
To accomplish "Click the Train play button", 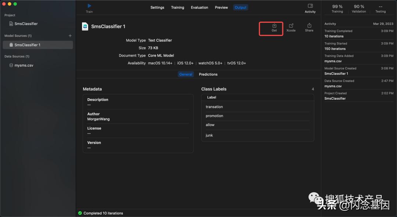I will pos(89,6).
